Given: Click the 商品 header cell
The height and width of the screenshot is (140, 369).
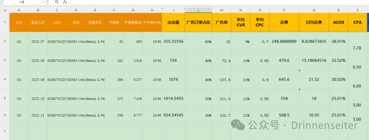Looking at the screenshot, I should (76, 23).
